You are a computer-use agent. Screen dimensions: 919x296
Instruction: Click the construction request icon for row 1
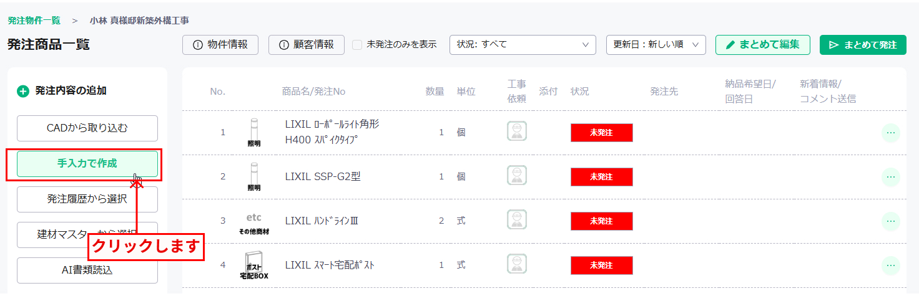click(x=516, y=132)
